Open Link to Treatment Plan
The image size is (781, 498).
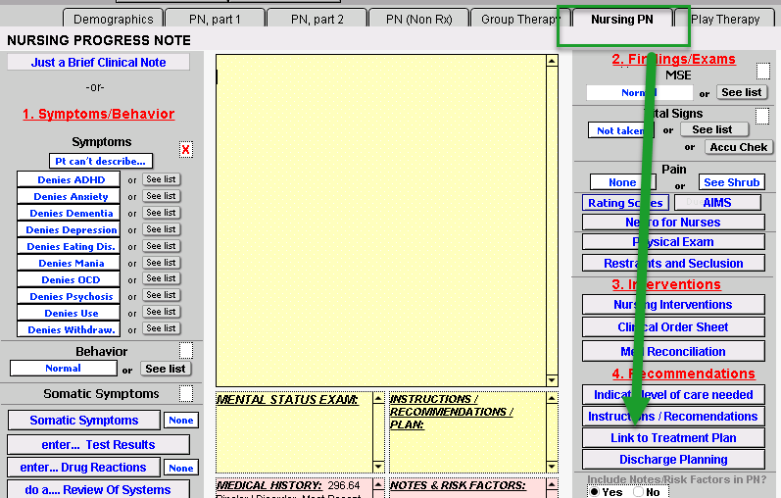(x=673, y=438)
